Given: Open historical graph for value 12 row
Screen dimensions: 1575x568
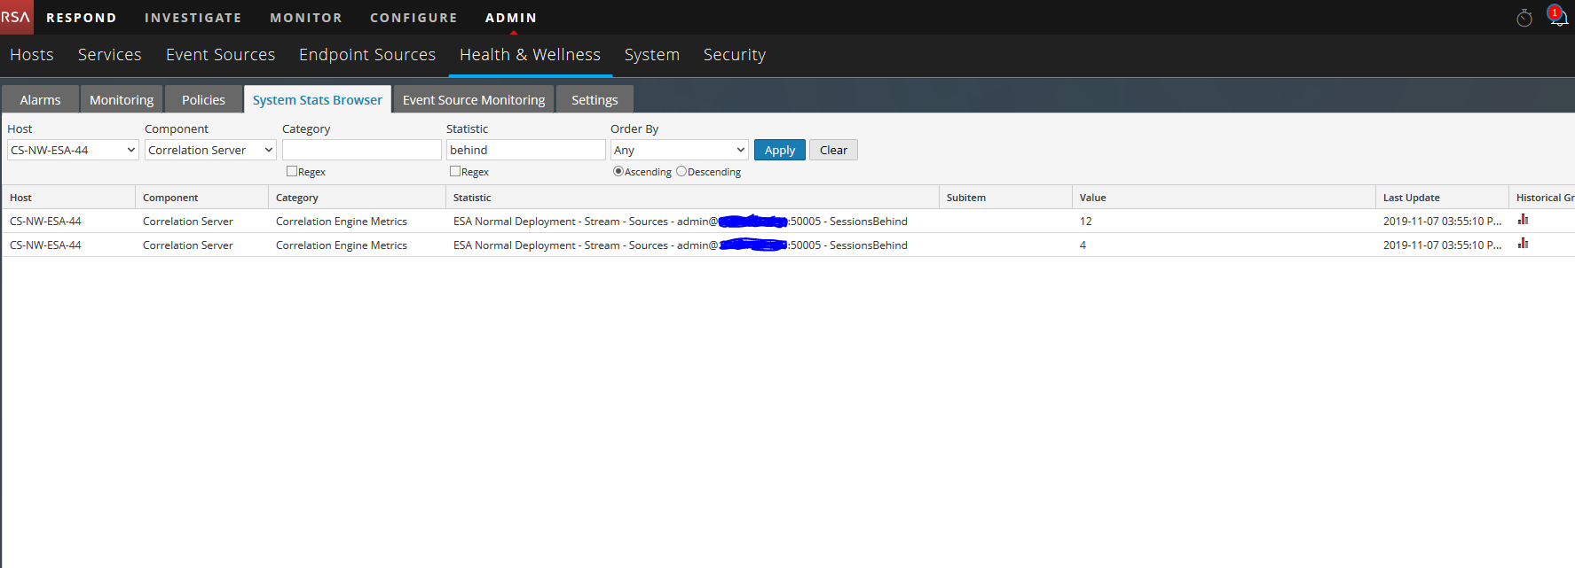Looking at the screenshot, I should point(1523,220).
